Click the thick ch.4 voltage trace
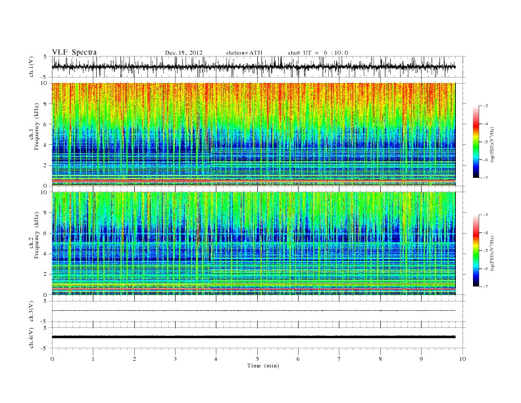 click(x=253, y=337)
